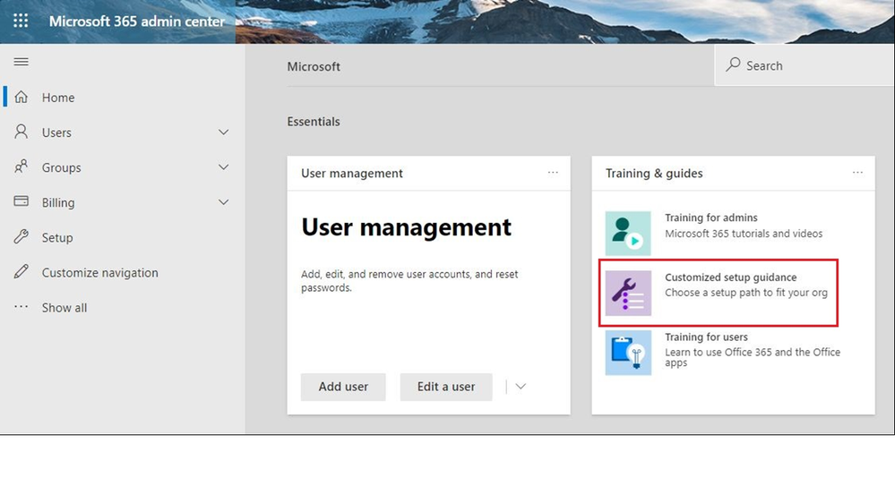
Task: Click 'Learn to use Office 365' description
Action: coord(753,357)
